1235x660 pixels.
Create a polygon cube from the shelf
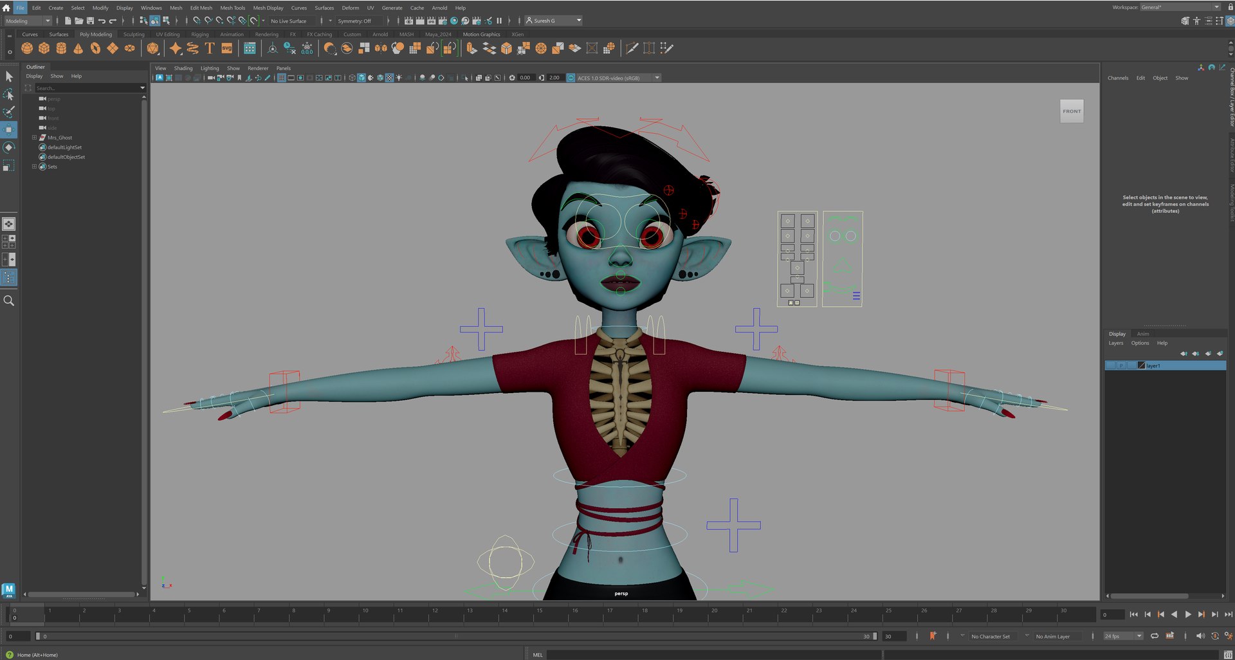[44, 48]
